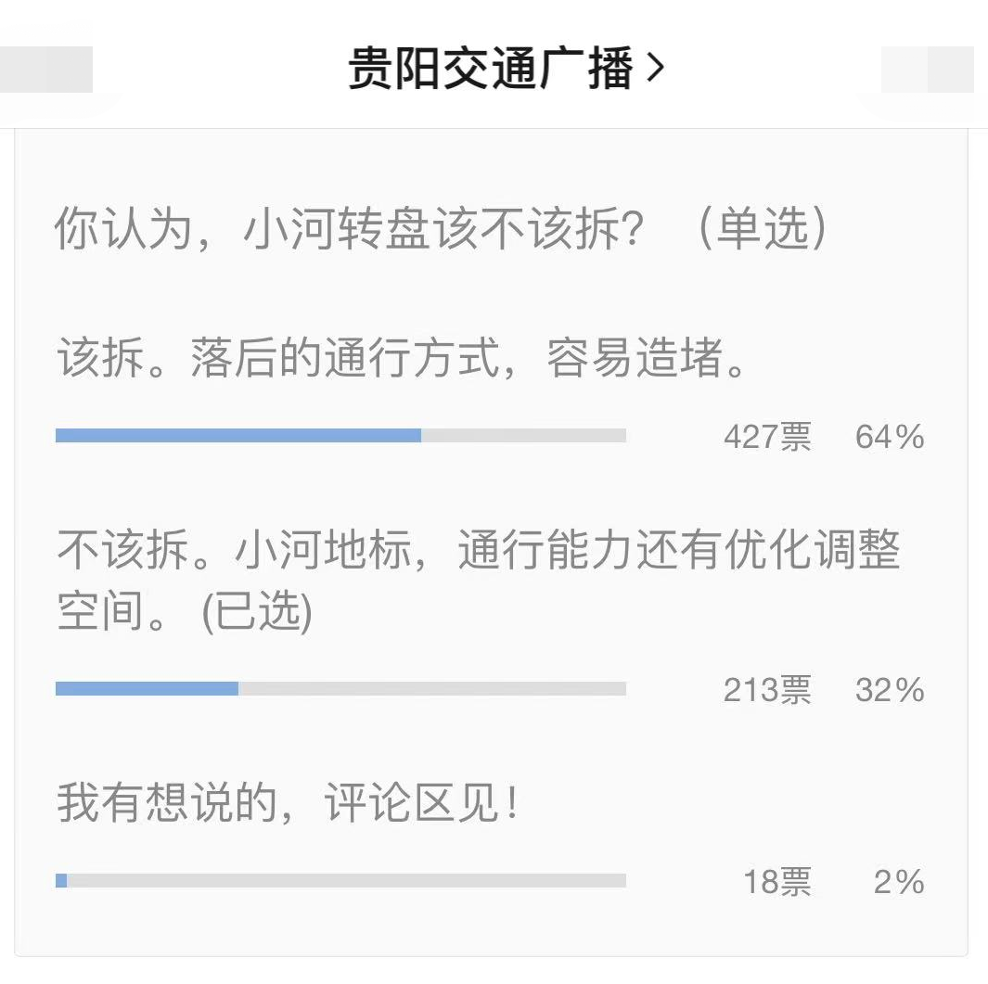The image size is (988, 984).
Task: Click the (单选) single-choice label
Action: coord(763,229)
